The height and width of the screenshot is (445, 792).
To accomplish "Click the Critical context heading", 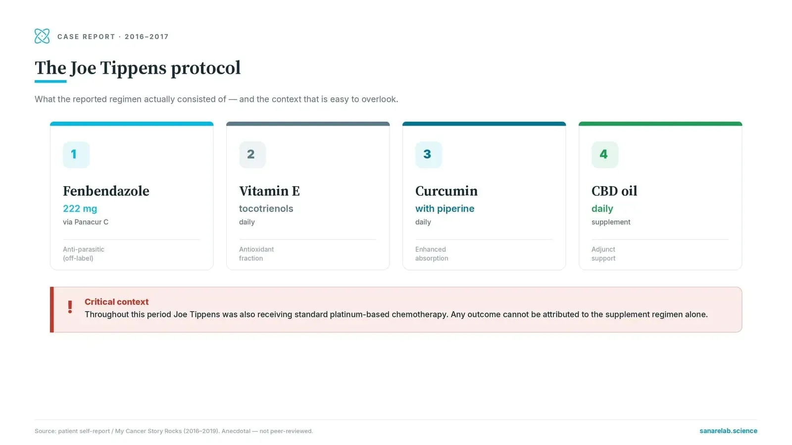I will (x=116, y=302).
